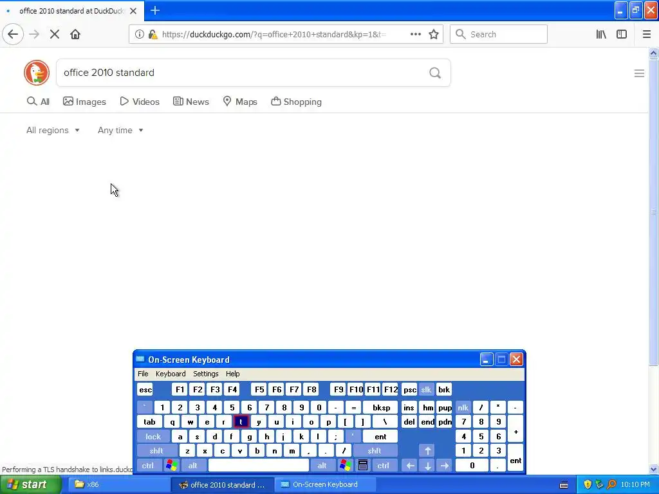
Task: Switch to On-Screen Keyboard taskbar button
Action: coord(325,485)
